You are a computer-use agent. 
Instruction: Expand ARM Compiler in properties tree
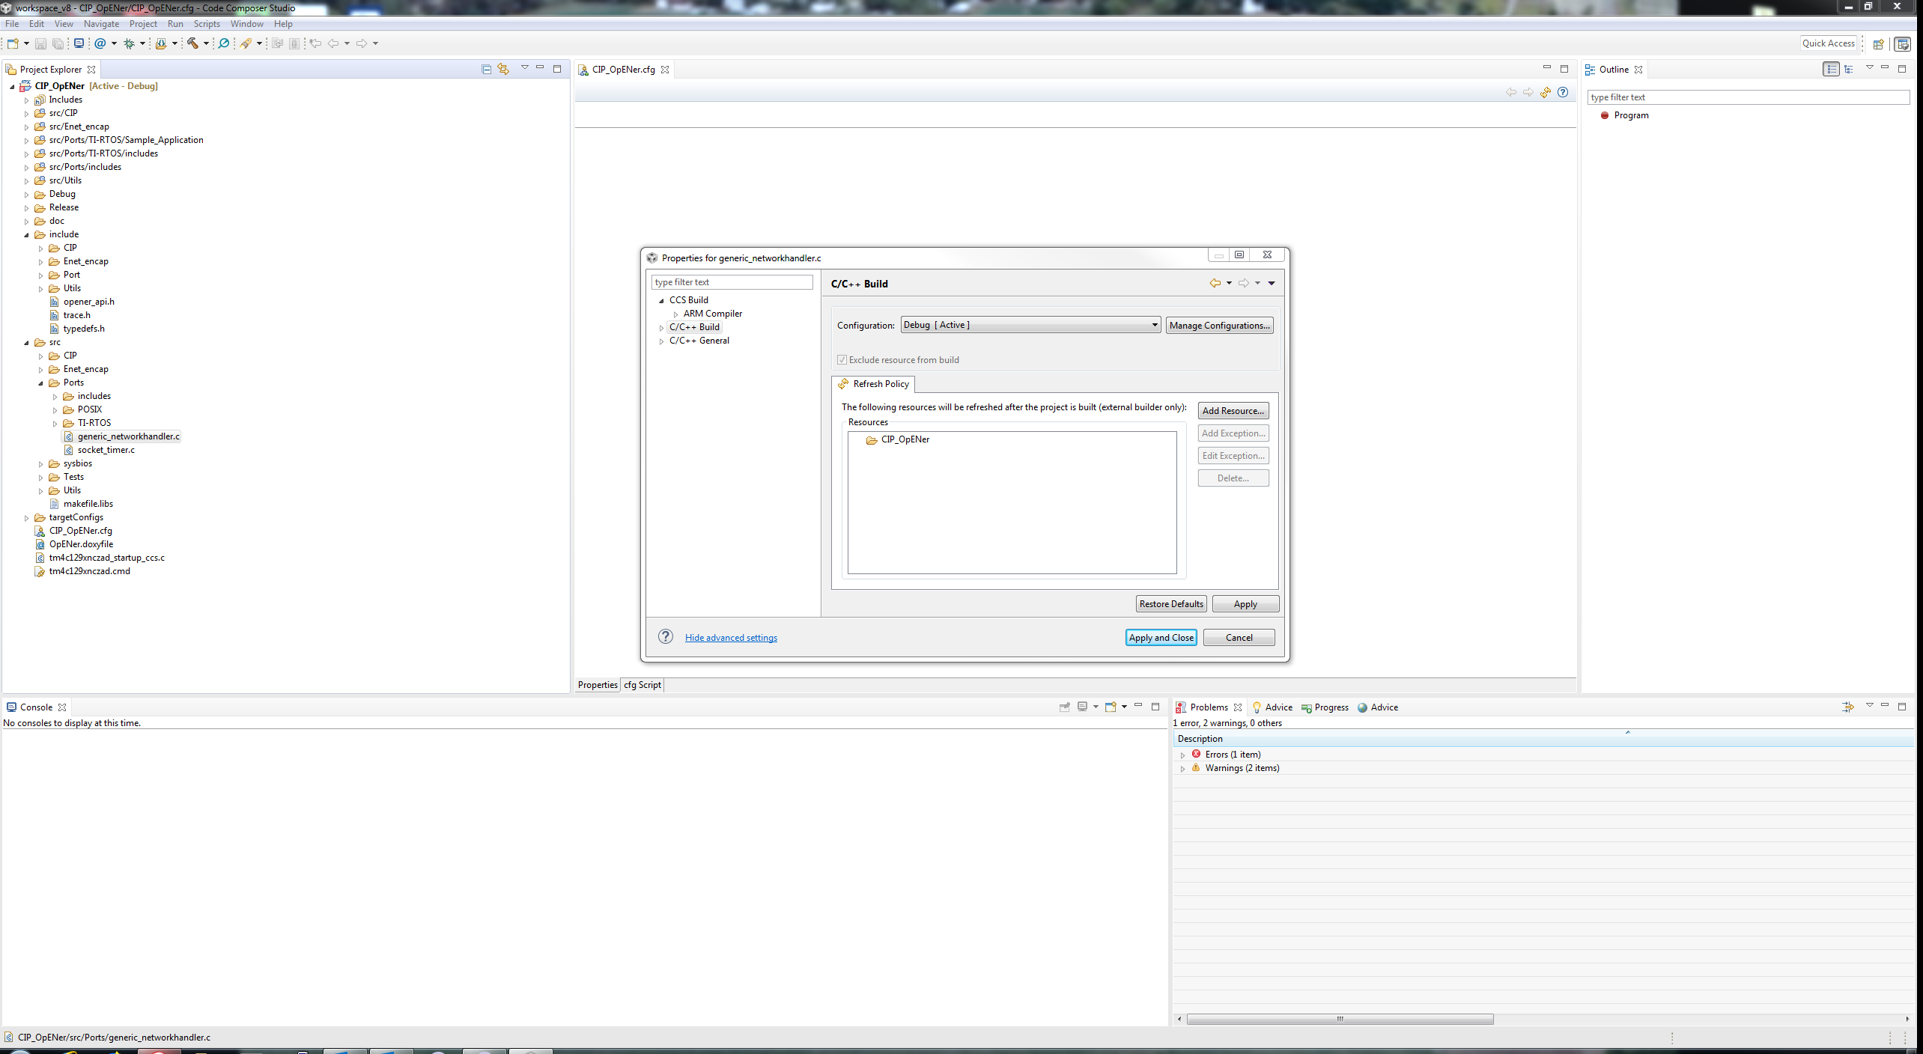pyautogui.click(x=675, y=314)
